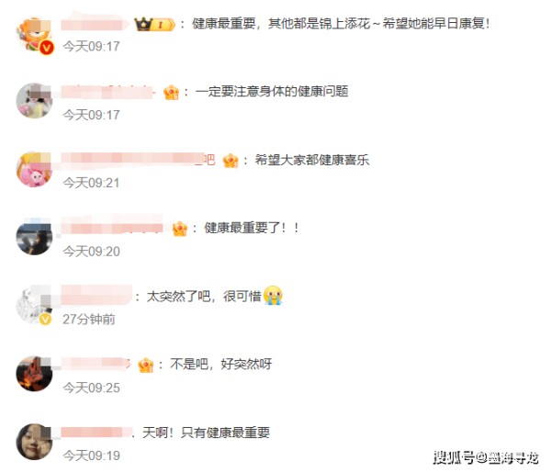Open the face avatar next to 天啊！只有健康最重要
Image resolution: width=551 pixels, height=472 pixels.
[x=35, y=442]
